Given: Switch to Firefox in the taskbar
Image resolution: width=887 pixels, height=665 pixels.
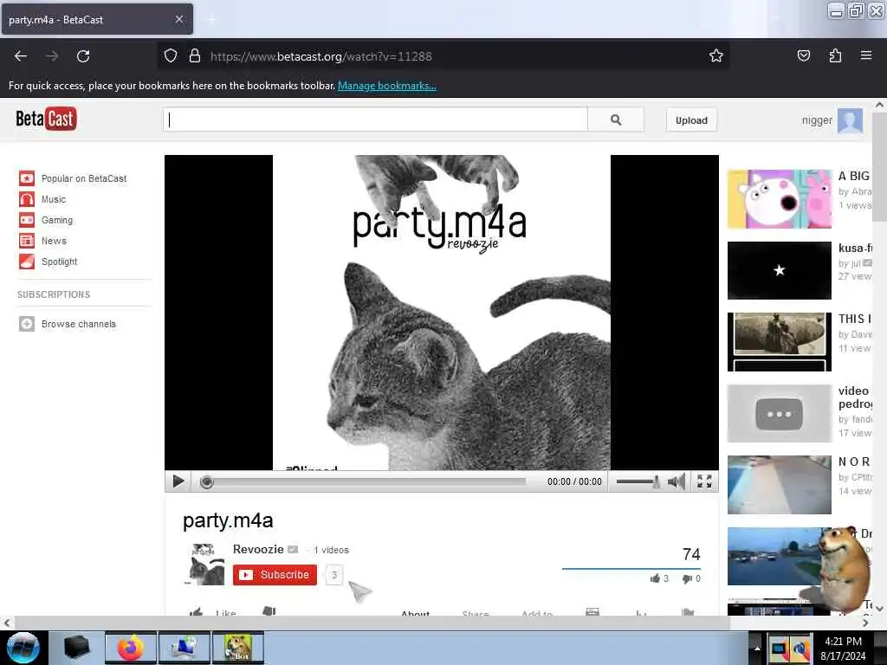Looking at the screenshot, I should coord(131,648).
